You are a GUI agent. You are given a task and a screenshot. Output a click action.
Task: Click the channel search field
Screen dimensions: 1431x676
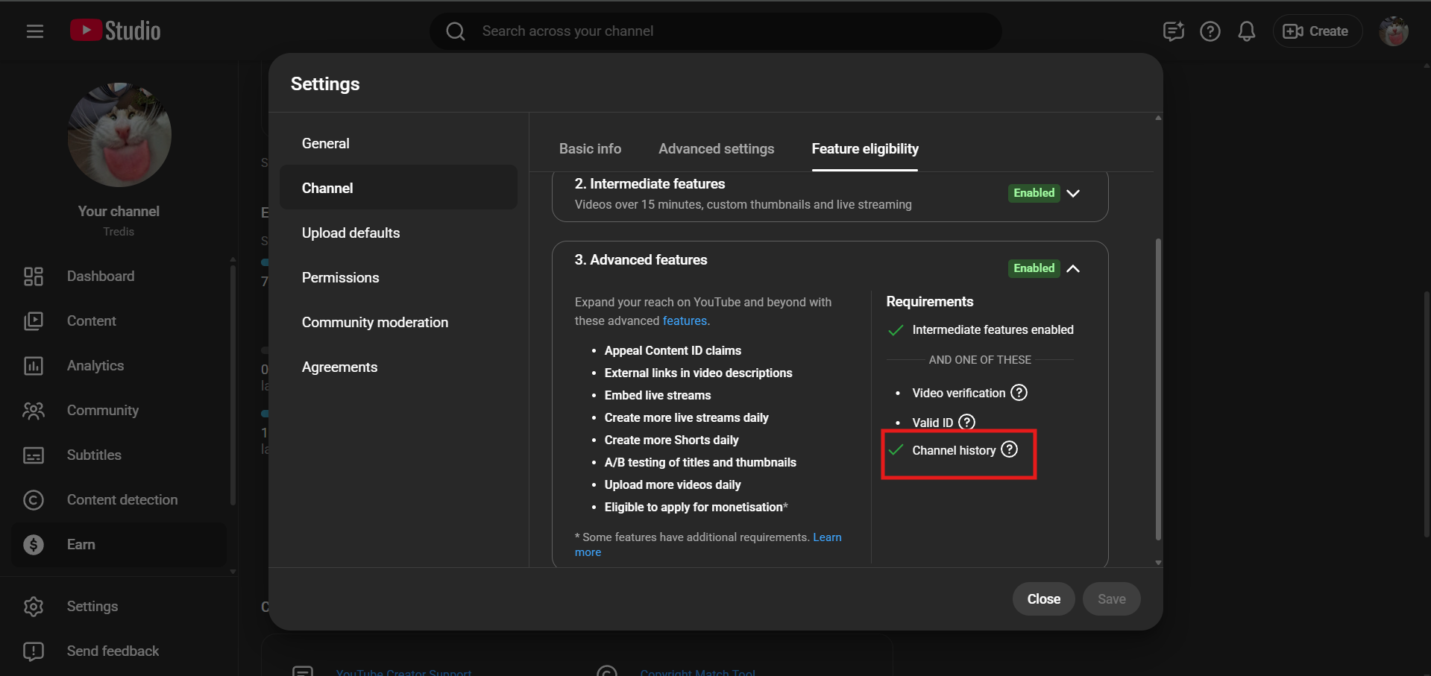pyautogui.click(x=716, y=31)
